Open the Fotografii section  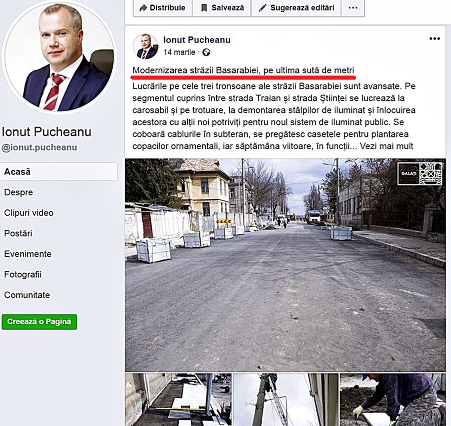click(23, 274)
